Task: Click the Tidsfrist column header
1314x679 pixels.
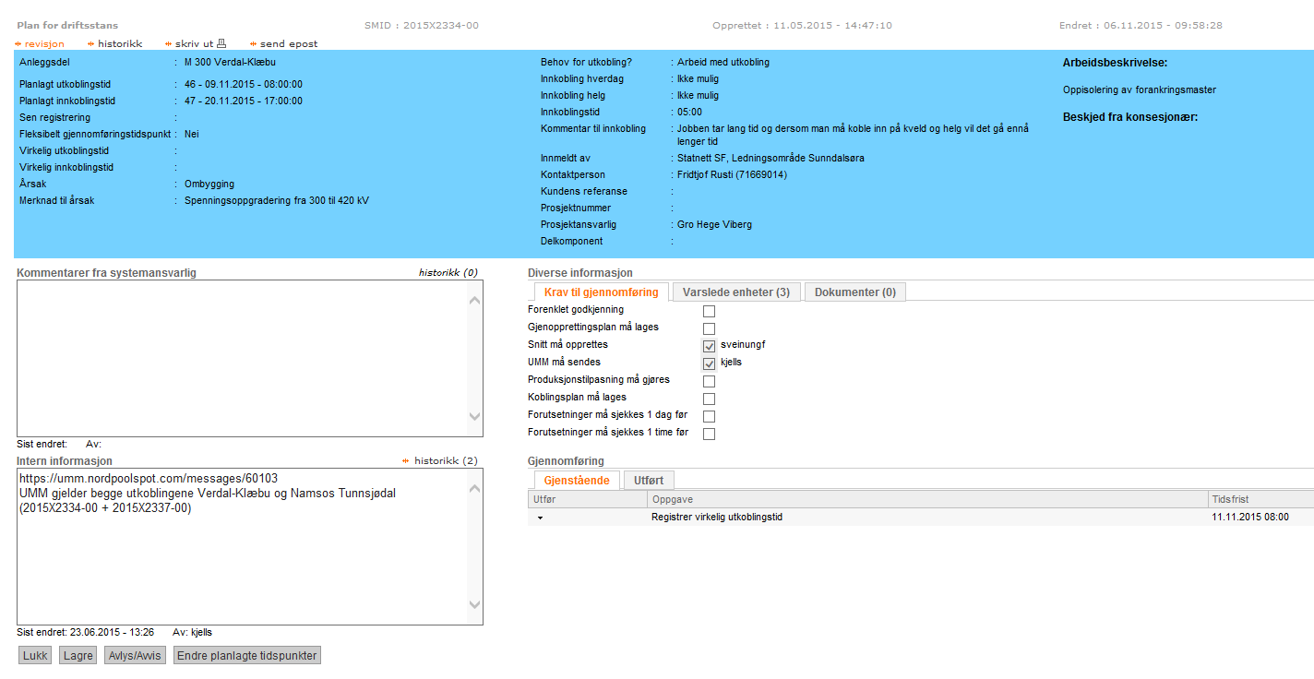Action: click(x=1260, y=499)
